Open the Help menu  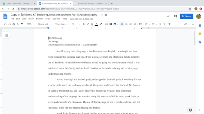(x=65, y=19)
